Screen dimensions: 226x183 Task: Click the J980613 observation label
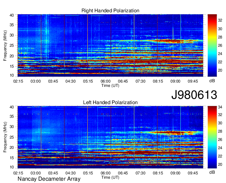click(x=194, y=95)
